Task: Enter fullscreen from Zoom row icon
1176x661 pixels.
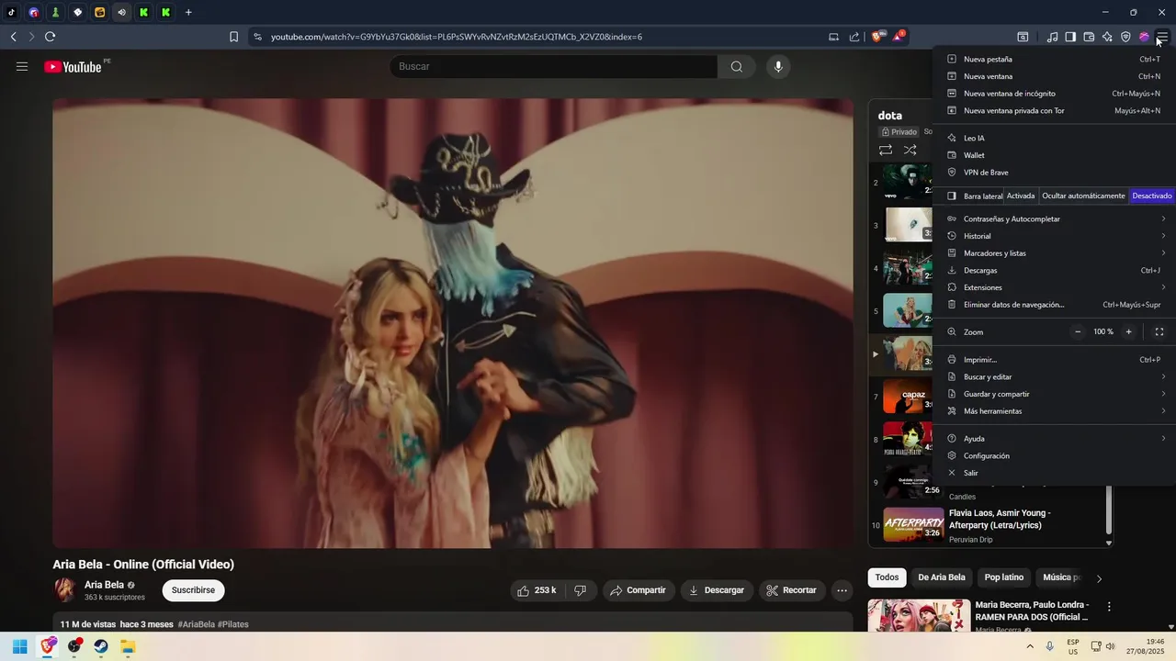Action: (1159, 331)
